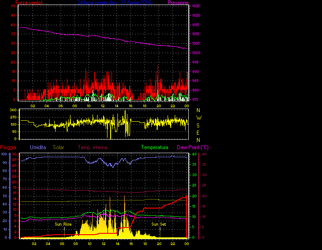Image resolution: width=322 pixels, height=250 pixels.
Task: Click the '985' pressure axis value
Action: coord(195,81)
